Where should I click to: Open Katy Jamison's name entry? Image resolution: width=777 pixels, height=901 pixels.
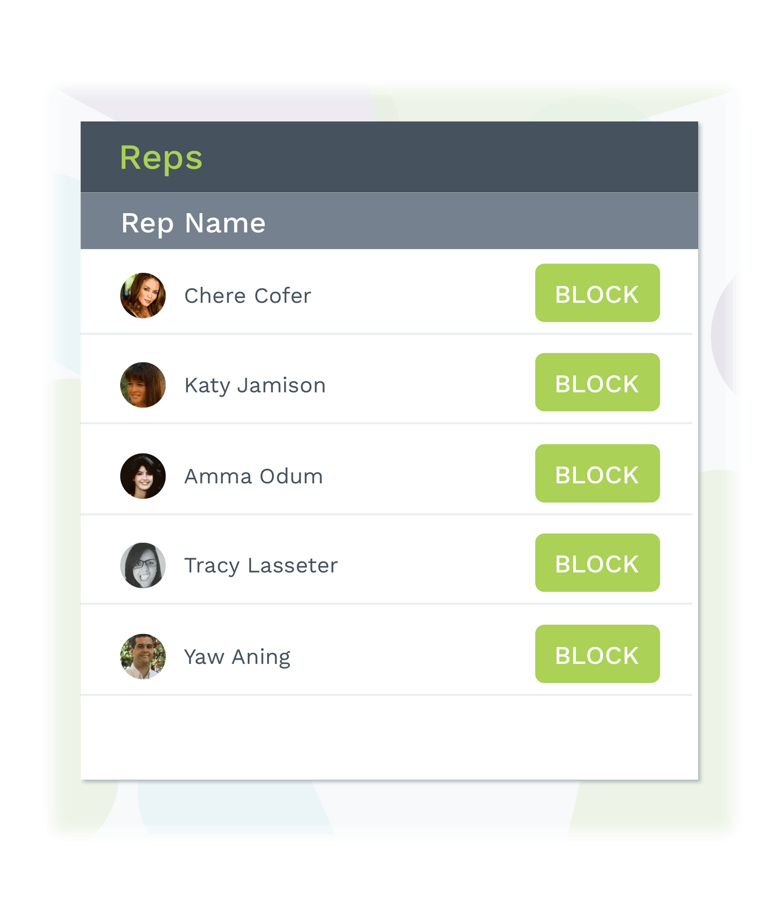[255, 386]
